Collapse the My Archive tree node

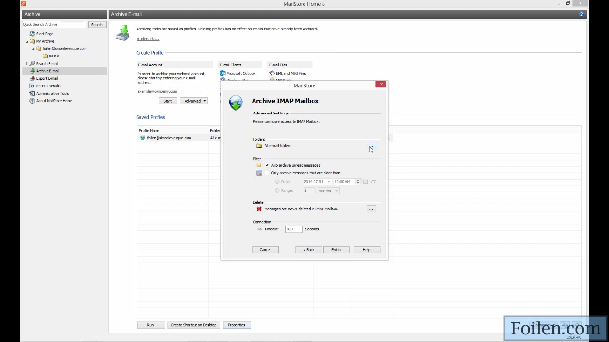[x=27, y=41]
